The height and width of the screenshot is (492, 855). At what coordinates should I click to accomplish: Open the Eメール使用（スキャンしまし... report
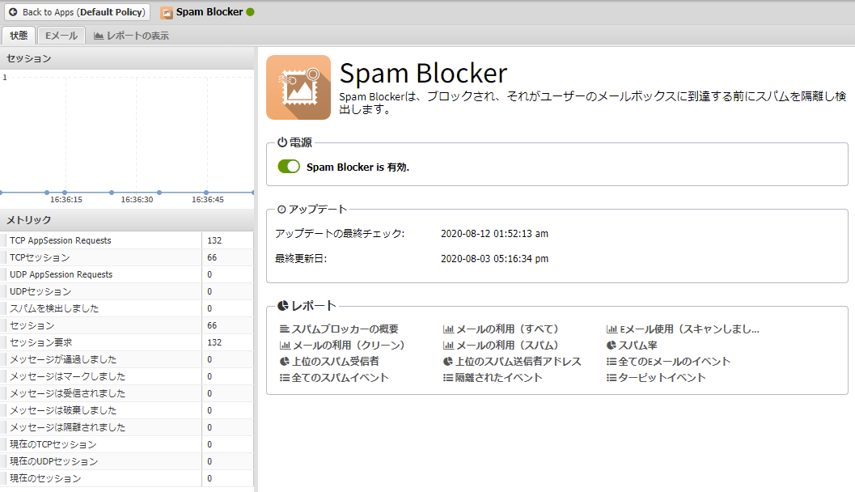[x=689, y=329]
